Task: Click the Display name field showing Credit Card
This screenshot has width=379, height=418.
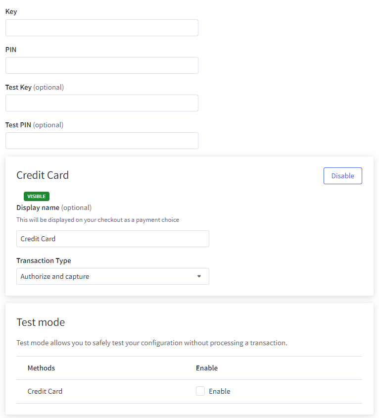Action: click(x=112, y=238)
